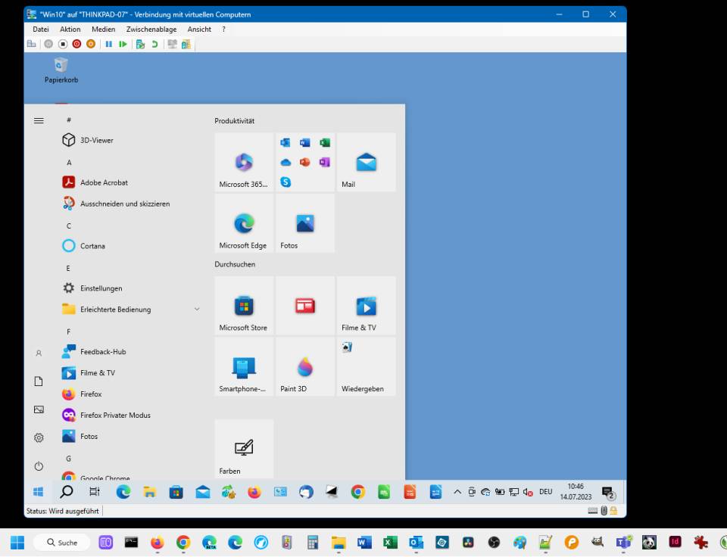Click the green Revert toolbar icon
Screen dimensions: 727x557
[x=154, y=45]
